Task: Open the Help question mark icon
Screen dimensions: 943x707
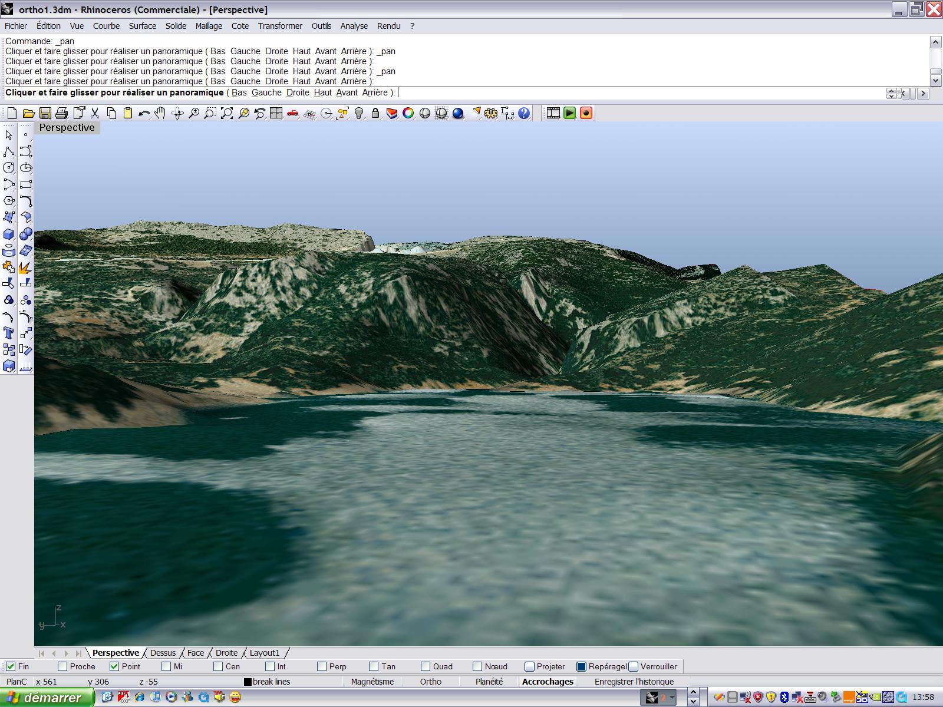Action: coord(523,113)
